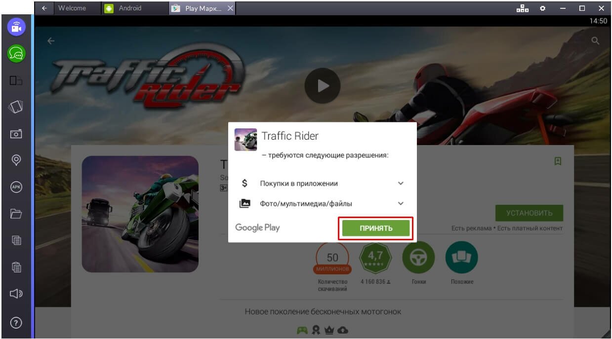Screen dimensions: 612x339
Task: Click the green ПРИНЯТЬ accept button
Action: coord(376,228)
